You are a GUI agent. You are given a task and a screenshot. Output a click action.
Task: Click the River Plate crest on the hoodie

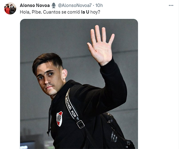click(59, 119)
